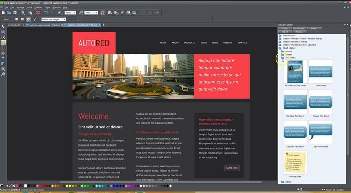Viewport: 351px width, 193px height.
Task: Select the Speech Bubble thumbnail
Action: (x=321, y=132)
